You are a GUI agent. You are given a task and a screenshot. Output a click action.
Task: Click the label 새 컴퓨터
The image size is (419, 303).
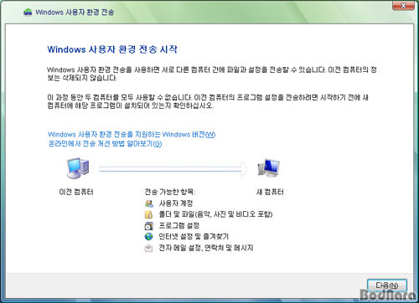[270, 192]
